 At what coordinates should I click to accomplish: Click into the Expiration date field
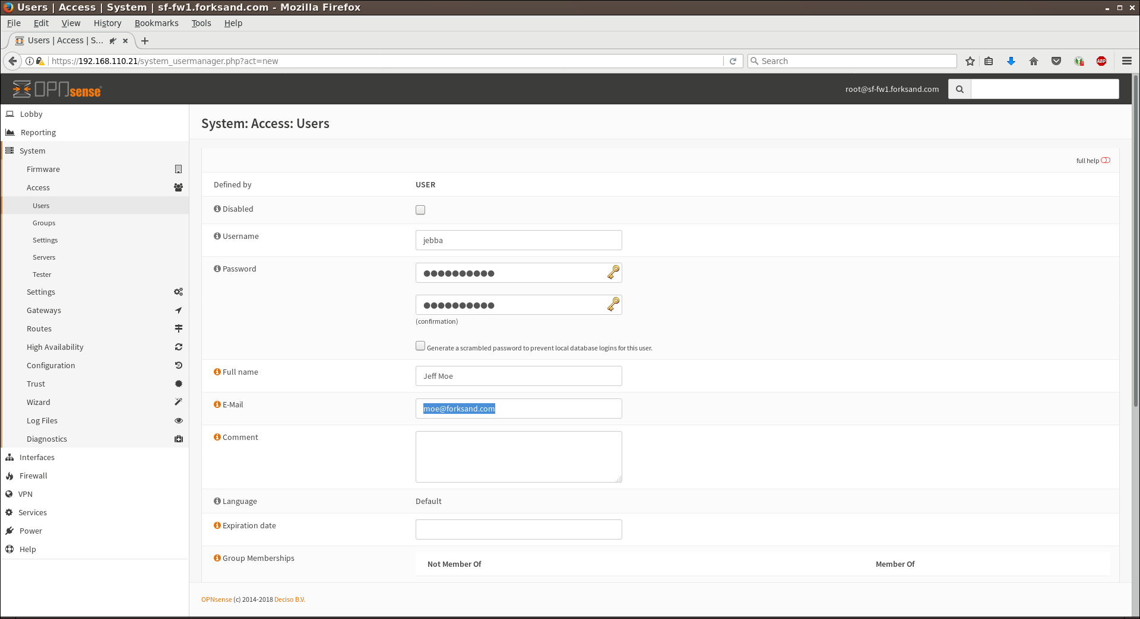[518, 529]
